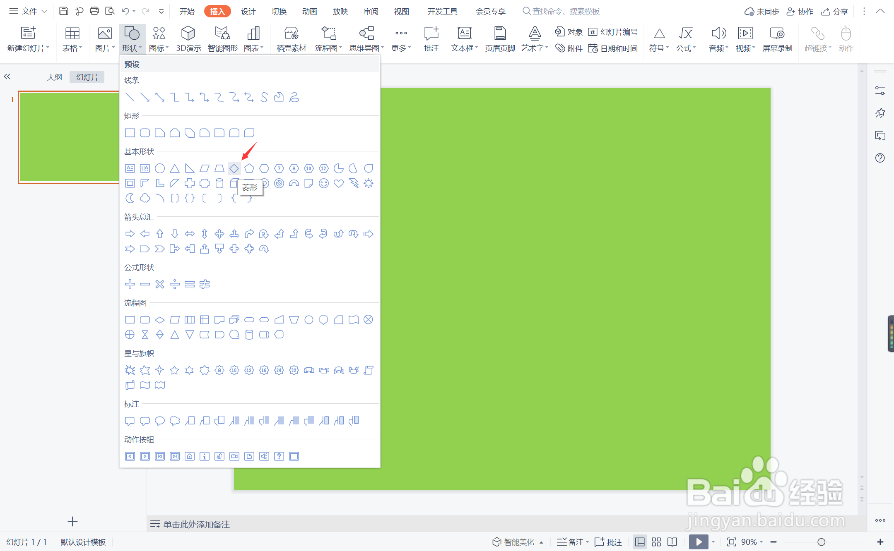Decrease zoom with the minus button
This screenshot has width=894, height=551.
coord(774,542)
